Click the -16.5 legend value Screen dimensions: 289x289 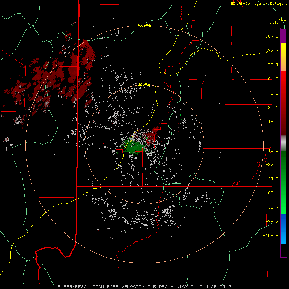pyautogui.click(x=272, y=150)
